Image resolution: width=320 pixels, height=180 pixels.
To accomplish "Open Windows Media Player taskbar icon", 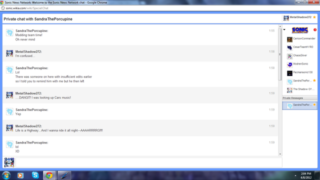I will point(20,175).
